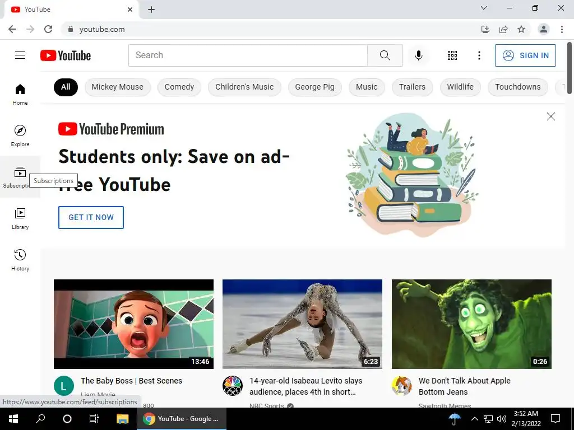Dismiss the YouTube Premium banner

[x=550, y=116]
